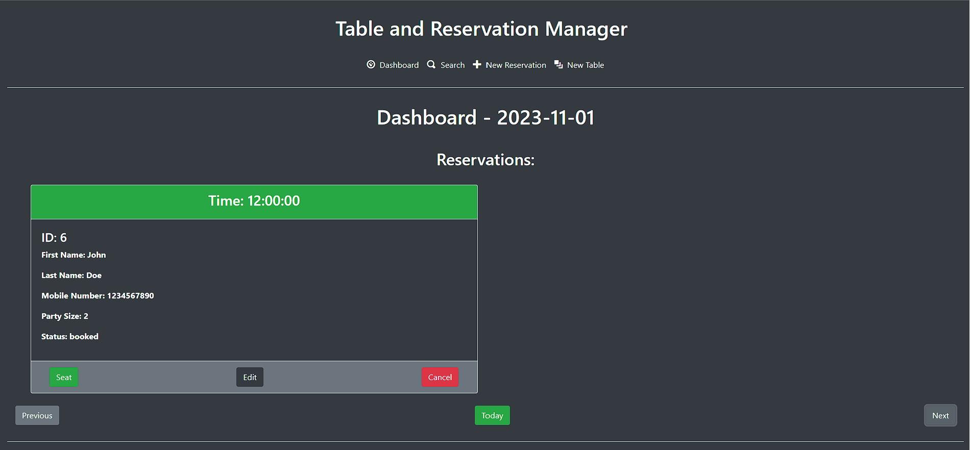
Task: Click the green Time: 12:00:00 header
Action: (254, 202)
